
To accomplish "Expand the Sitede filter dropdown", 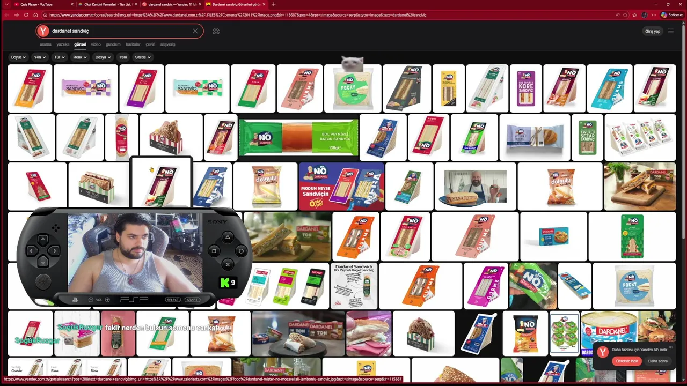I will click(x=143, y=57).
